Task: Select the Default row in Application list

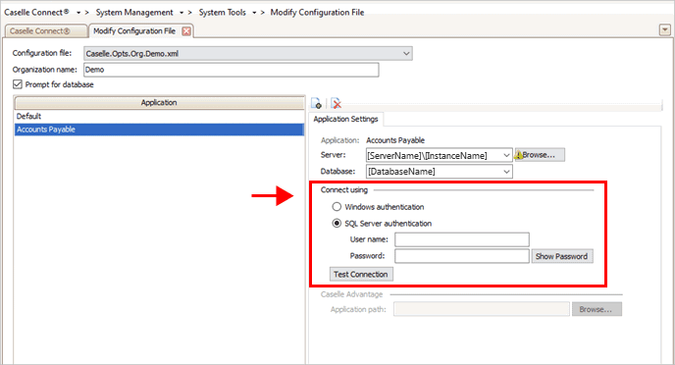Action: (x=159, y=116)
